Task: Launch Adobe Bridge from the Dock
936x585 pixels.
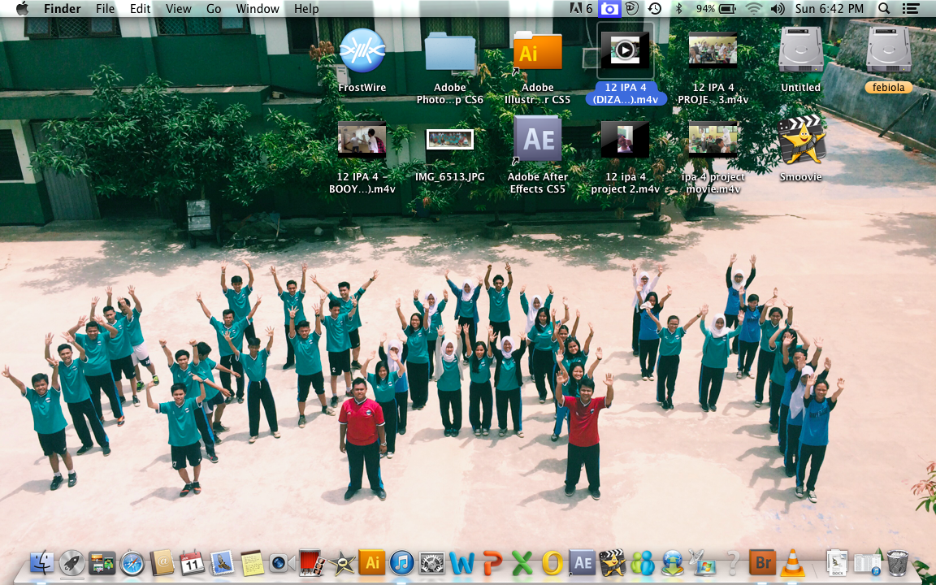Action: (762, 563)
